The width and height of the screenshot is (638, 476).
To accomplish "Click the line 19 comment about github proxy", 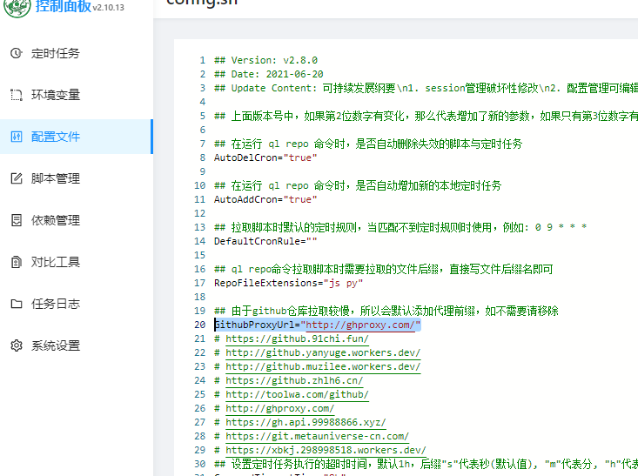I will point(386,311).
